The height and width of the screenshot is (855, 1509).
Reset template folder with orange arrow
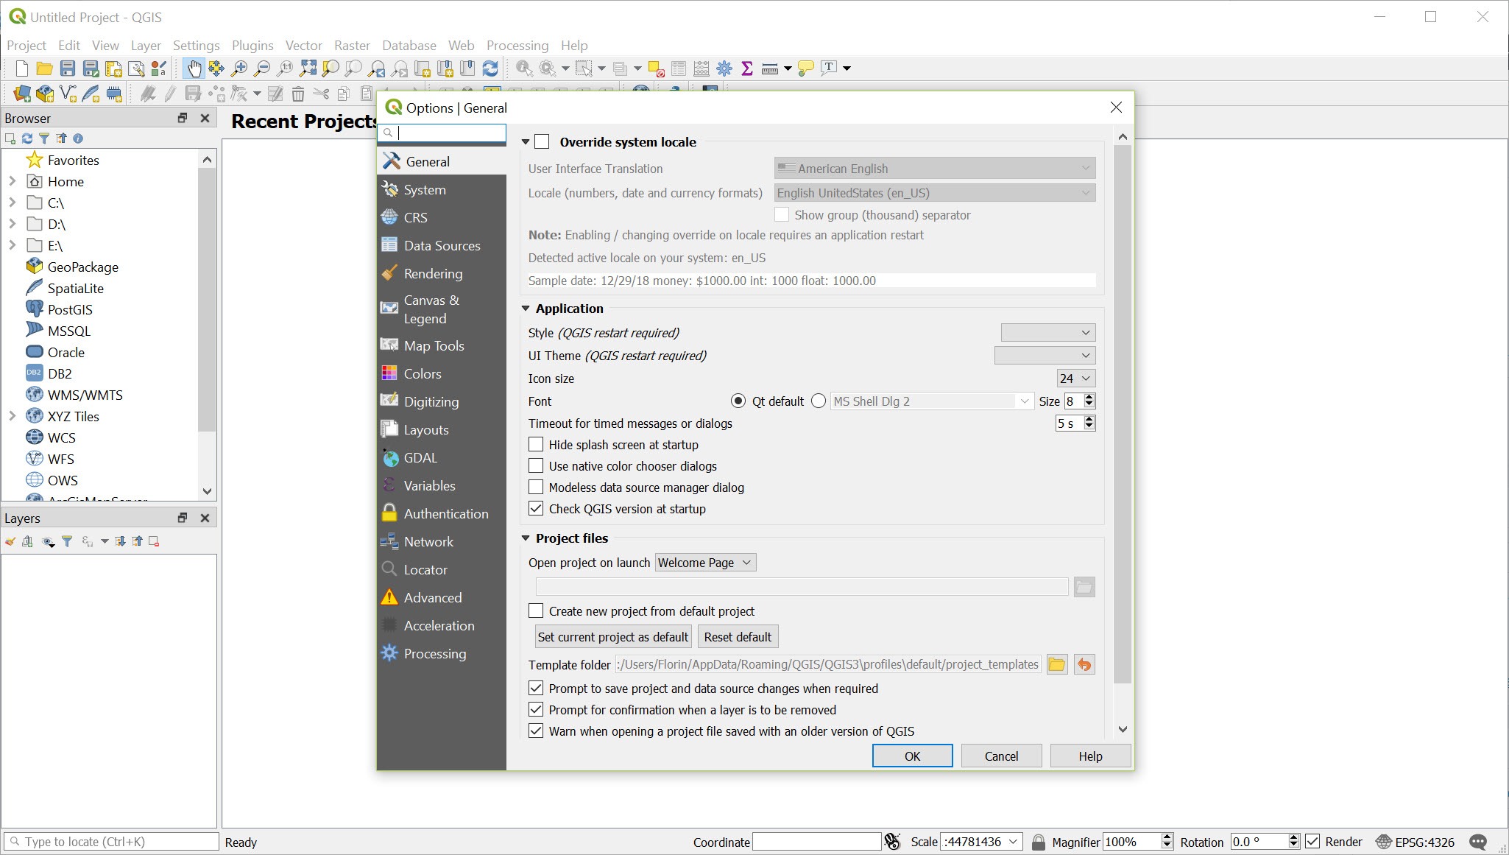1084,664
